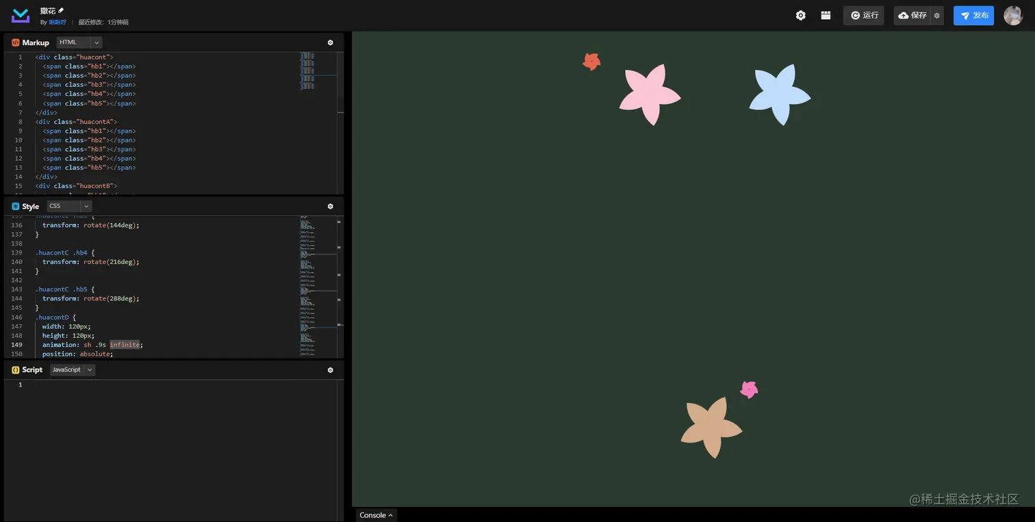The image size is (1035, 522).
Task: Open the Markup panel settings gear
Action: pos(331,42)
